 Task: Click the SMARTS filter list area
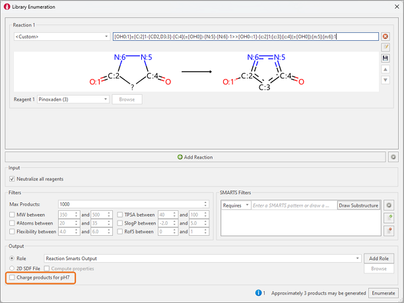click(x=300, y=223)
